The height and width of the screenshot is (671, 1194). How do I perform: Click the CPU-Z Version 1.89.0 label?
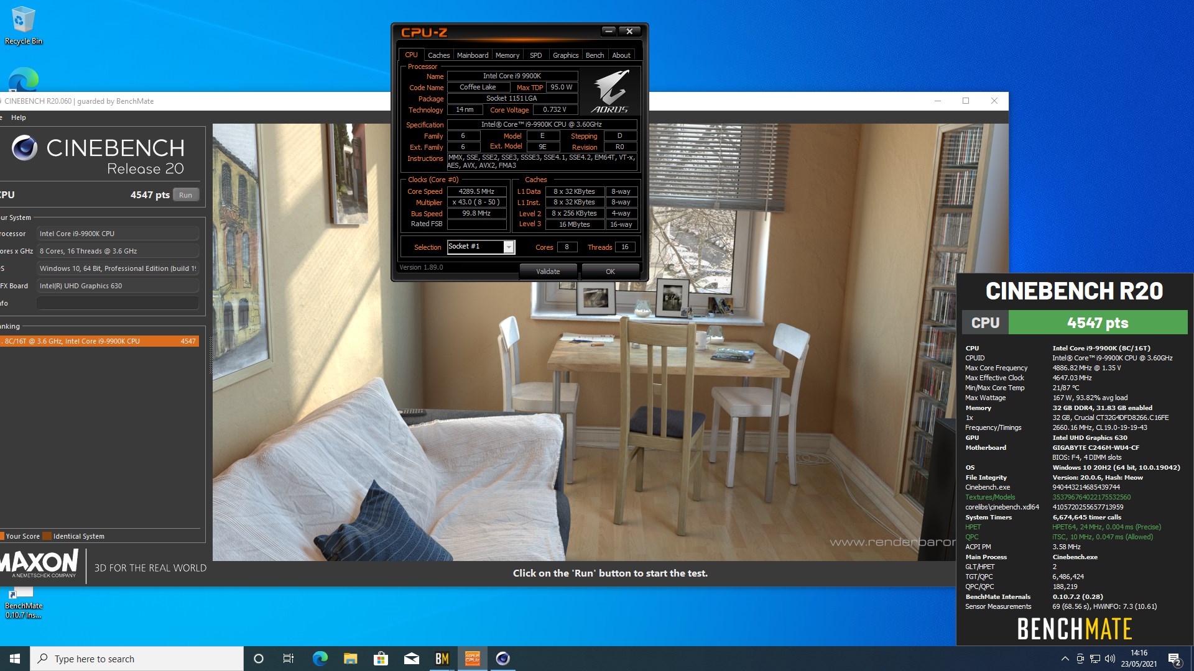421,267
